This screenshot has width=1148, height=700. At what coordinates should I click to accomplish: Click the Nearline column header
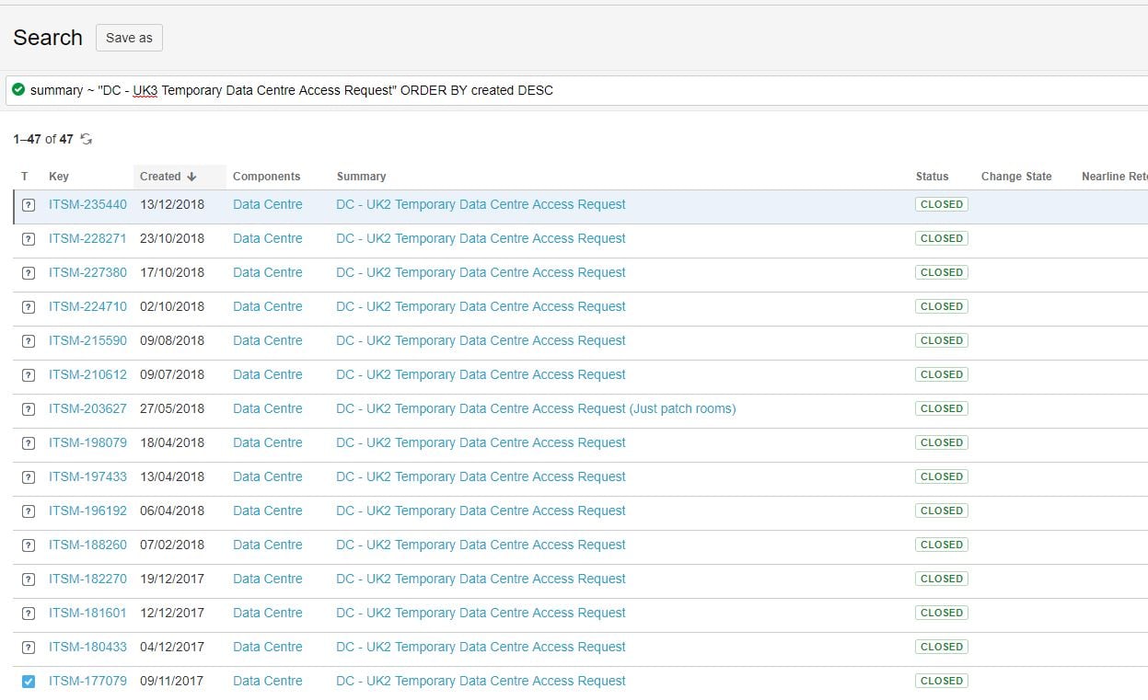[x=1115, y=177]
